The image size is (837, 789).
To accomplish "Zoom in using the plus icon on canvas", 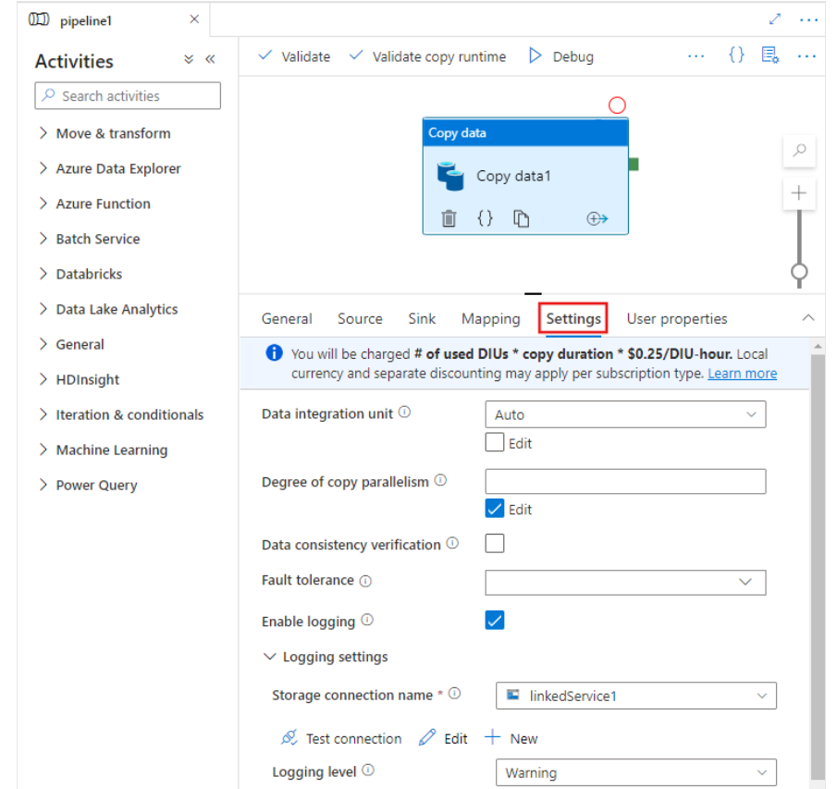I will 798,192.
